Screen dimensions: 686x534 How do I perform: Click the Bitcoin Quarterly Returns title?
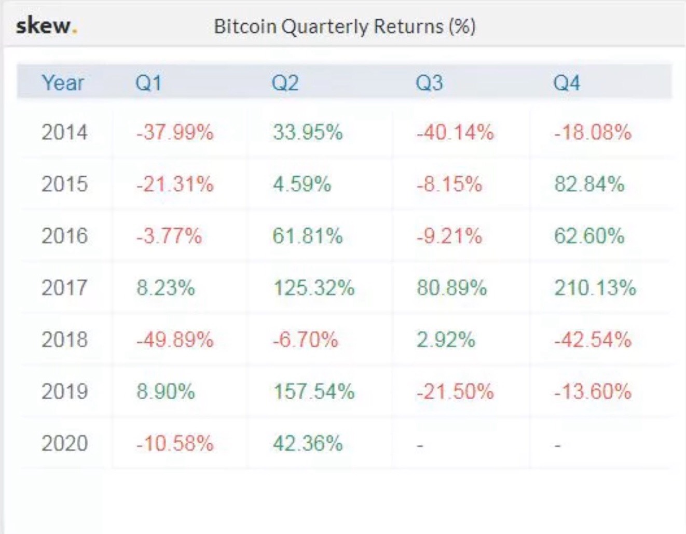pyautogui.click(x=345, y=26)
